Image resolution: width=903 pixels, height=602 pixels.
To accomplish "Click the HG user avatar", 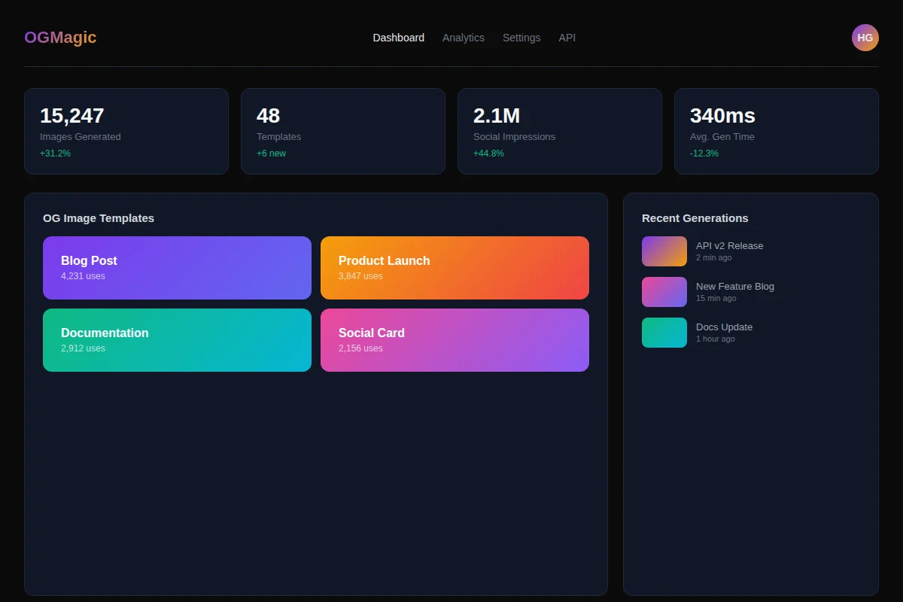I will pos(865,38).
